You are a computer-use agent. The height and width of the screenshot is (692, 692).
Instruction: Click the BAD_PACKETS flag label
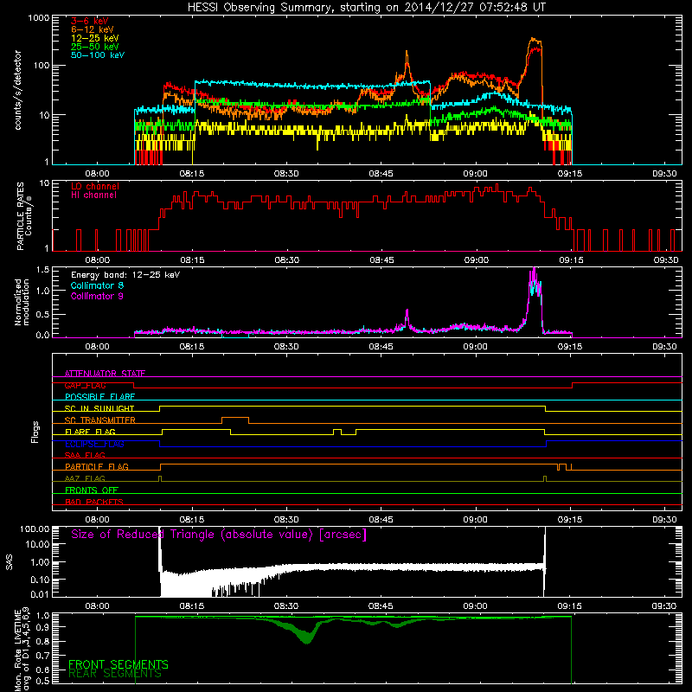pos(94,502)
